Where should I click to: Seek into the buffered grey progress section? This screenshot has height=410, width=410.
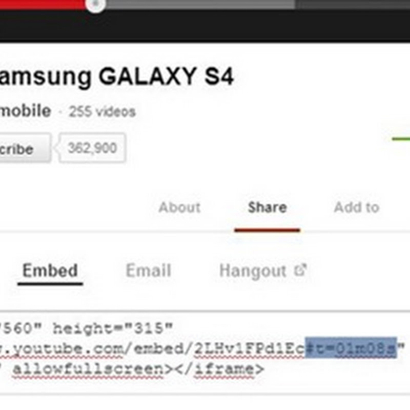200,4
